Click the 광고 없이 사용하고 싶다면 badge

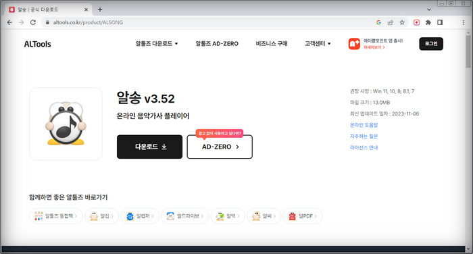pyautogui.click(x=220, y=133)
